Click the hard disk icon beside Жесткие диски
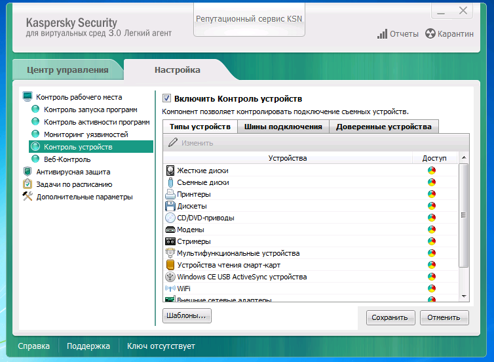The width and height of the screenshot is (494, 362). [170, 171]
